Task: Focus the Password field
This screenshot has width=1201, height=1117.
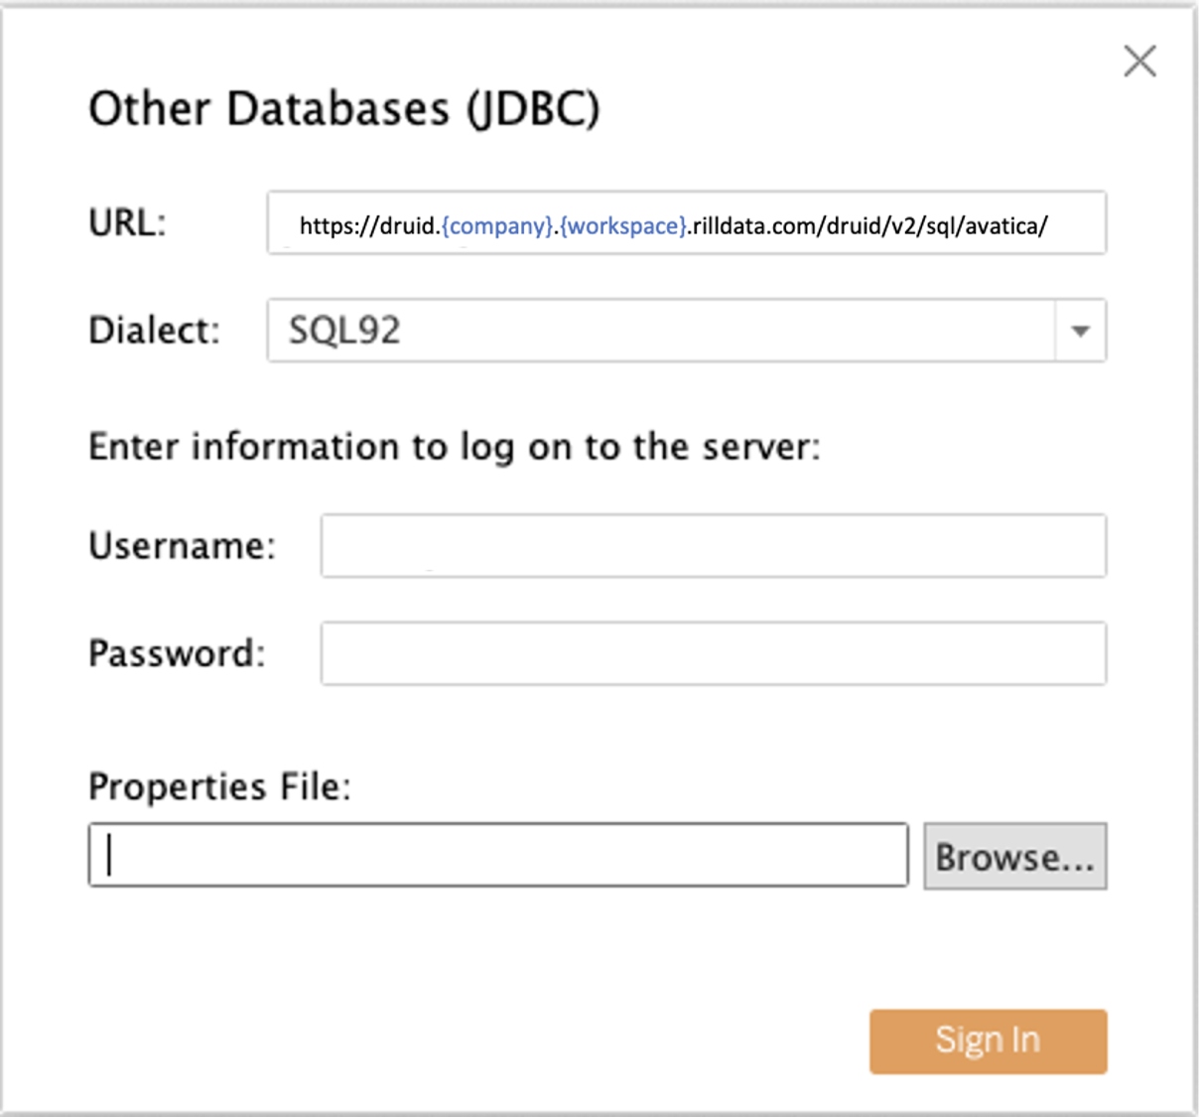Action: (713, 653)
